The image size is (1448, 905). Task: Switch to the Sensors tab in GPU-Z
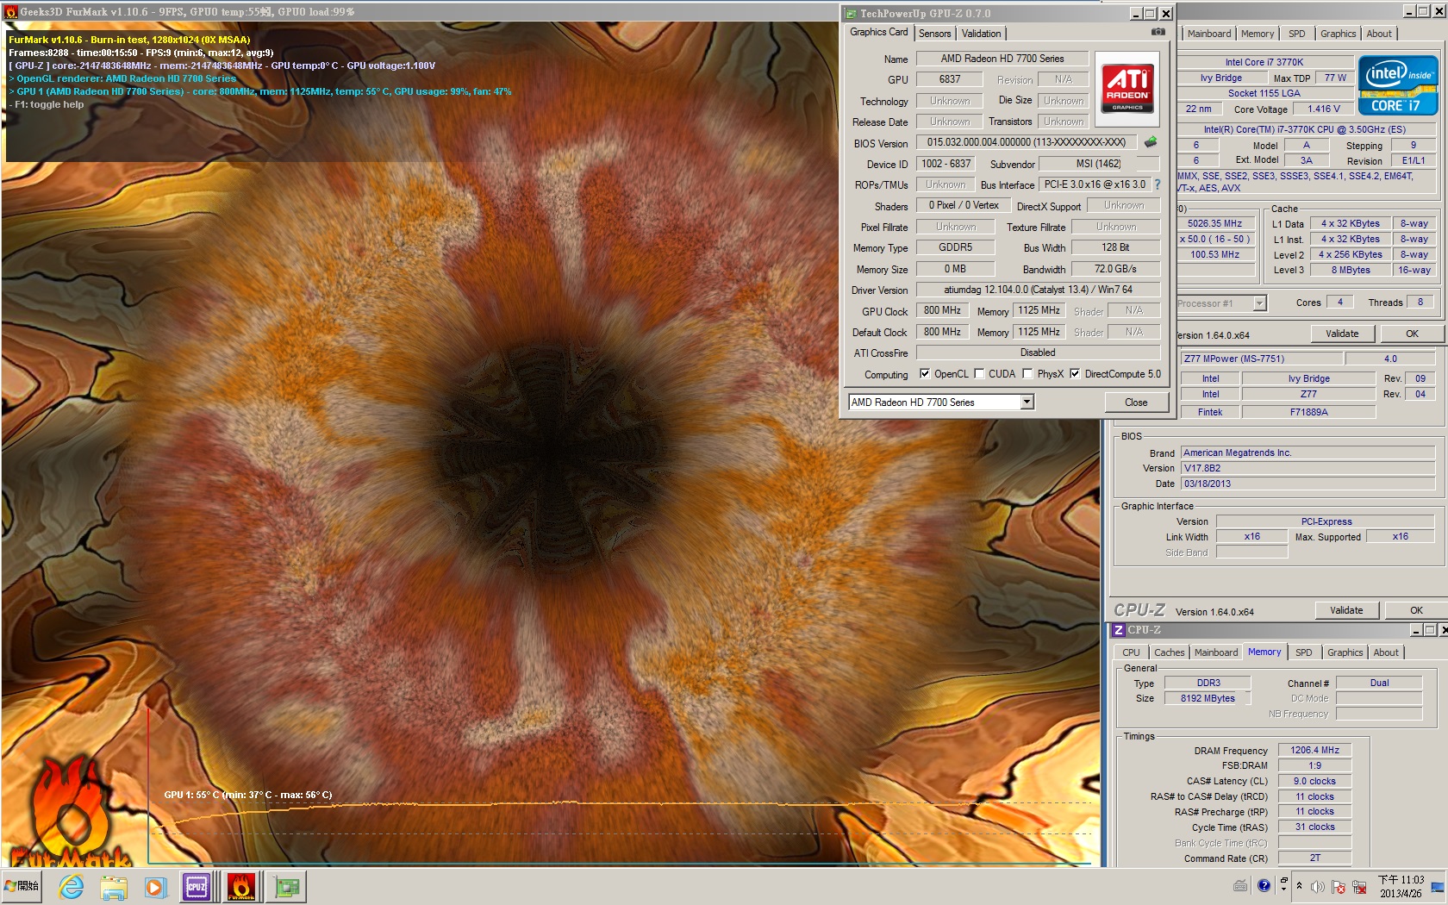(935, 33)
